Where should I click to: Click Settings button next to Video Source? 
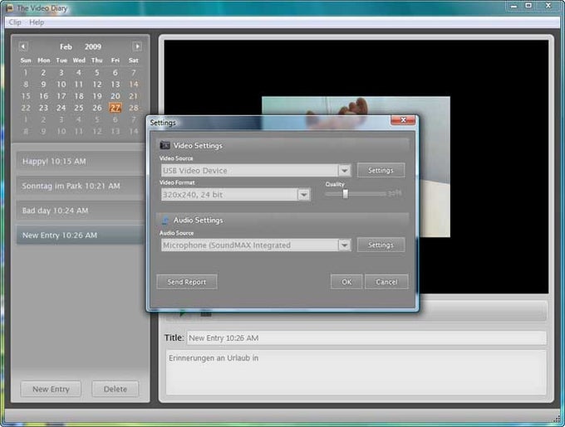point(381,170)
